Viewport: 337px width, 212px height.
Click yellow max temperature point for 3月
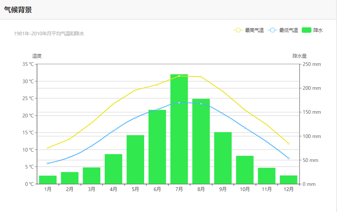tap(91, 123)
